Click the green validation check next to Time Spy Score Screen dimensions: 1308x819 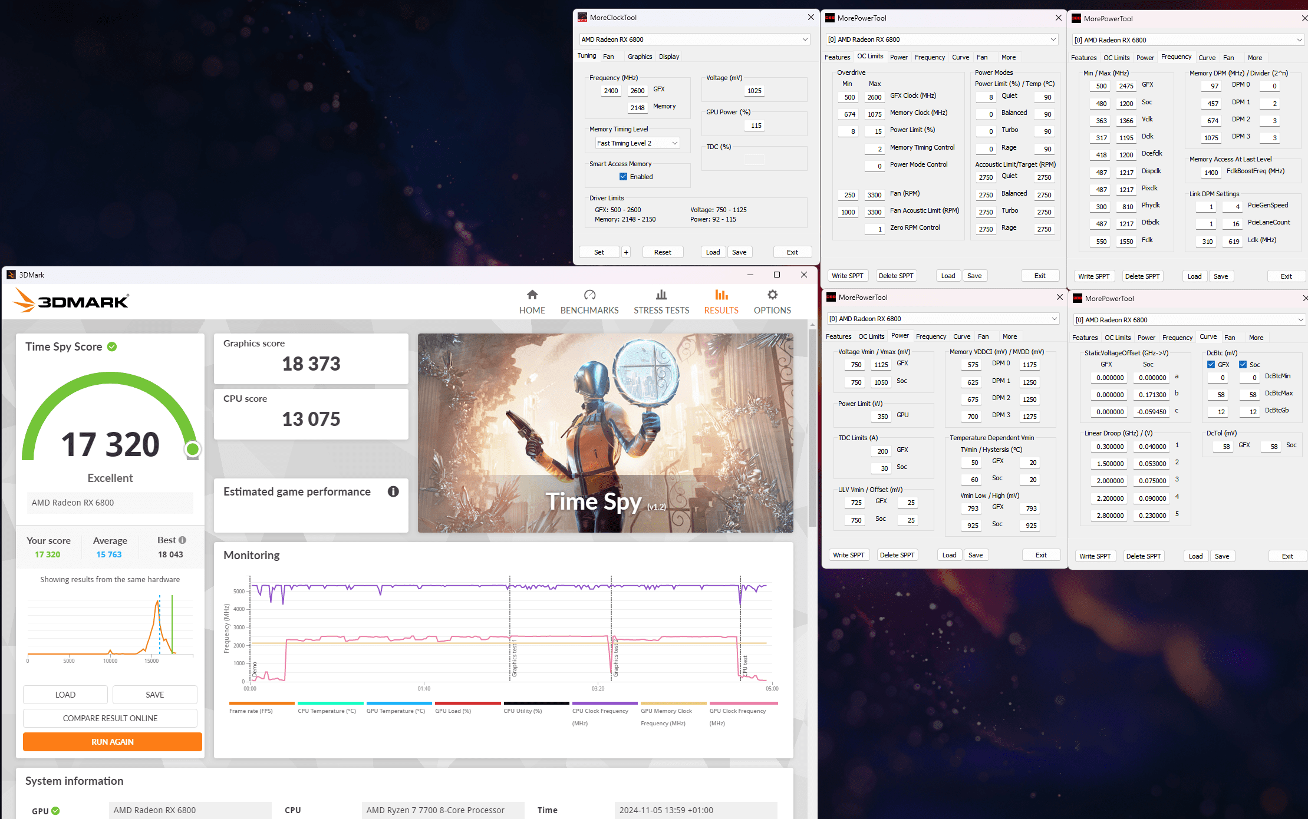(112, 346)
